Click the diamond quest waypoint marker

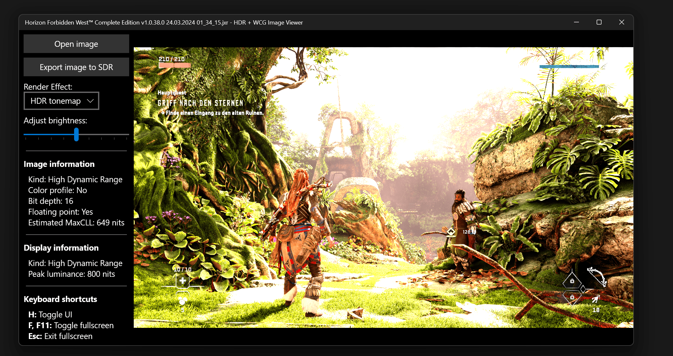click(451, 232)
